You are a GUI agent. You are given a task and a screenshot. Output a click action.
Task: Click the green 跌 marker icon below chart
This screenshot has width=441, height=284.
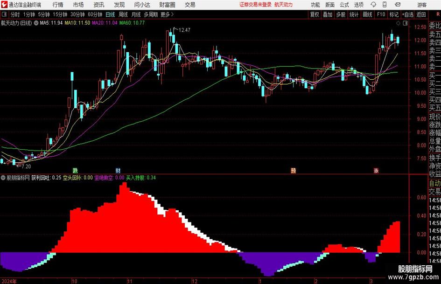coord(75,170)
